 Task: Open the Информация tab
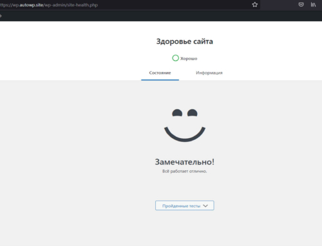(209, 73)
